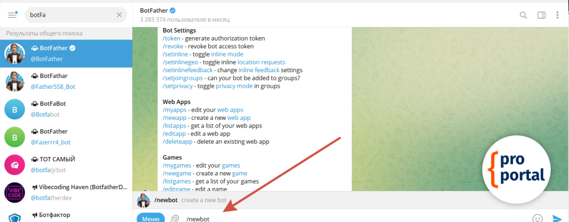Send the message with arrow icon

(557, 218)
